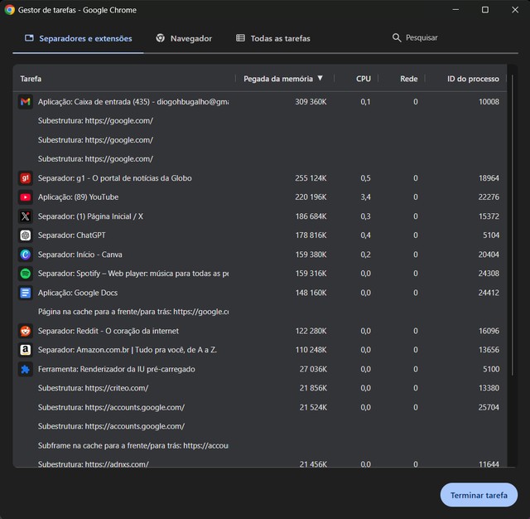Click the ChatGPT tab icon
530x519 pixels.
pos(26,235)
